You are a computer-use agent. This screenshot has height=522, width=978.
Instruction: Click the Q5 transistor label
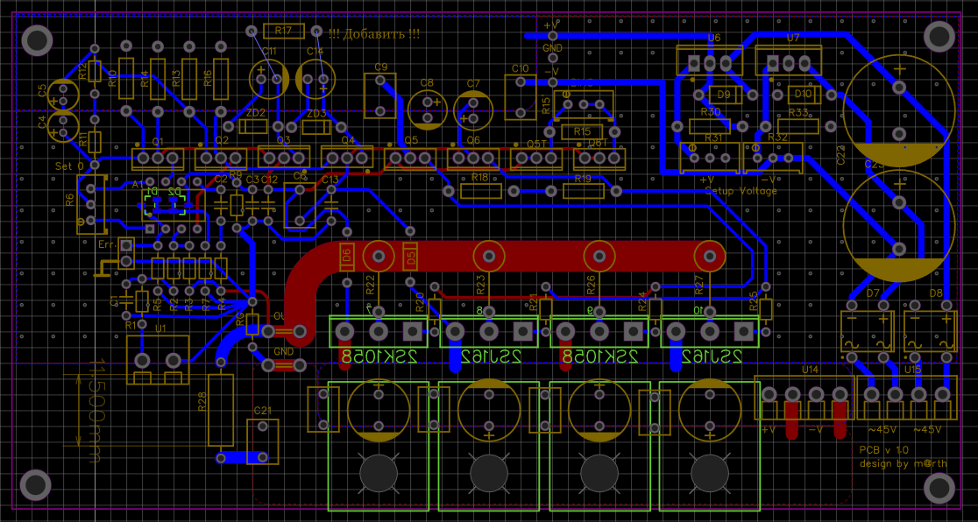411,141
